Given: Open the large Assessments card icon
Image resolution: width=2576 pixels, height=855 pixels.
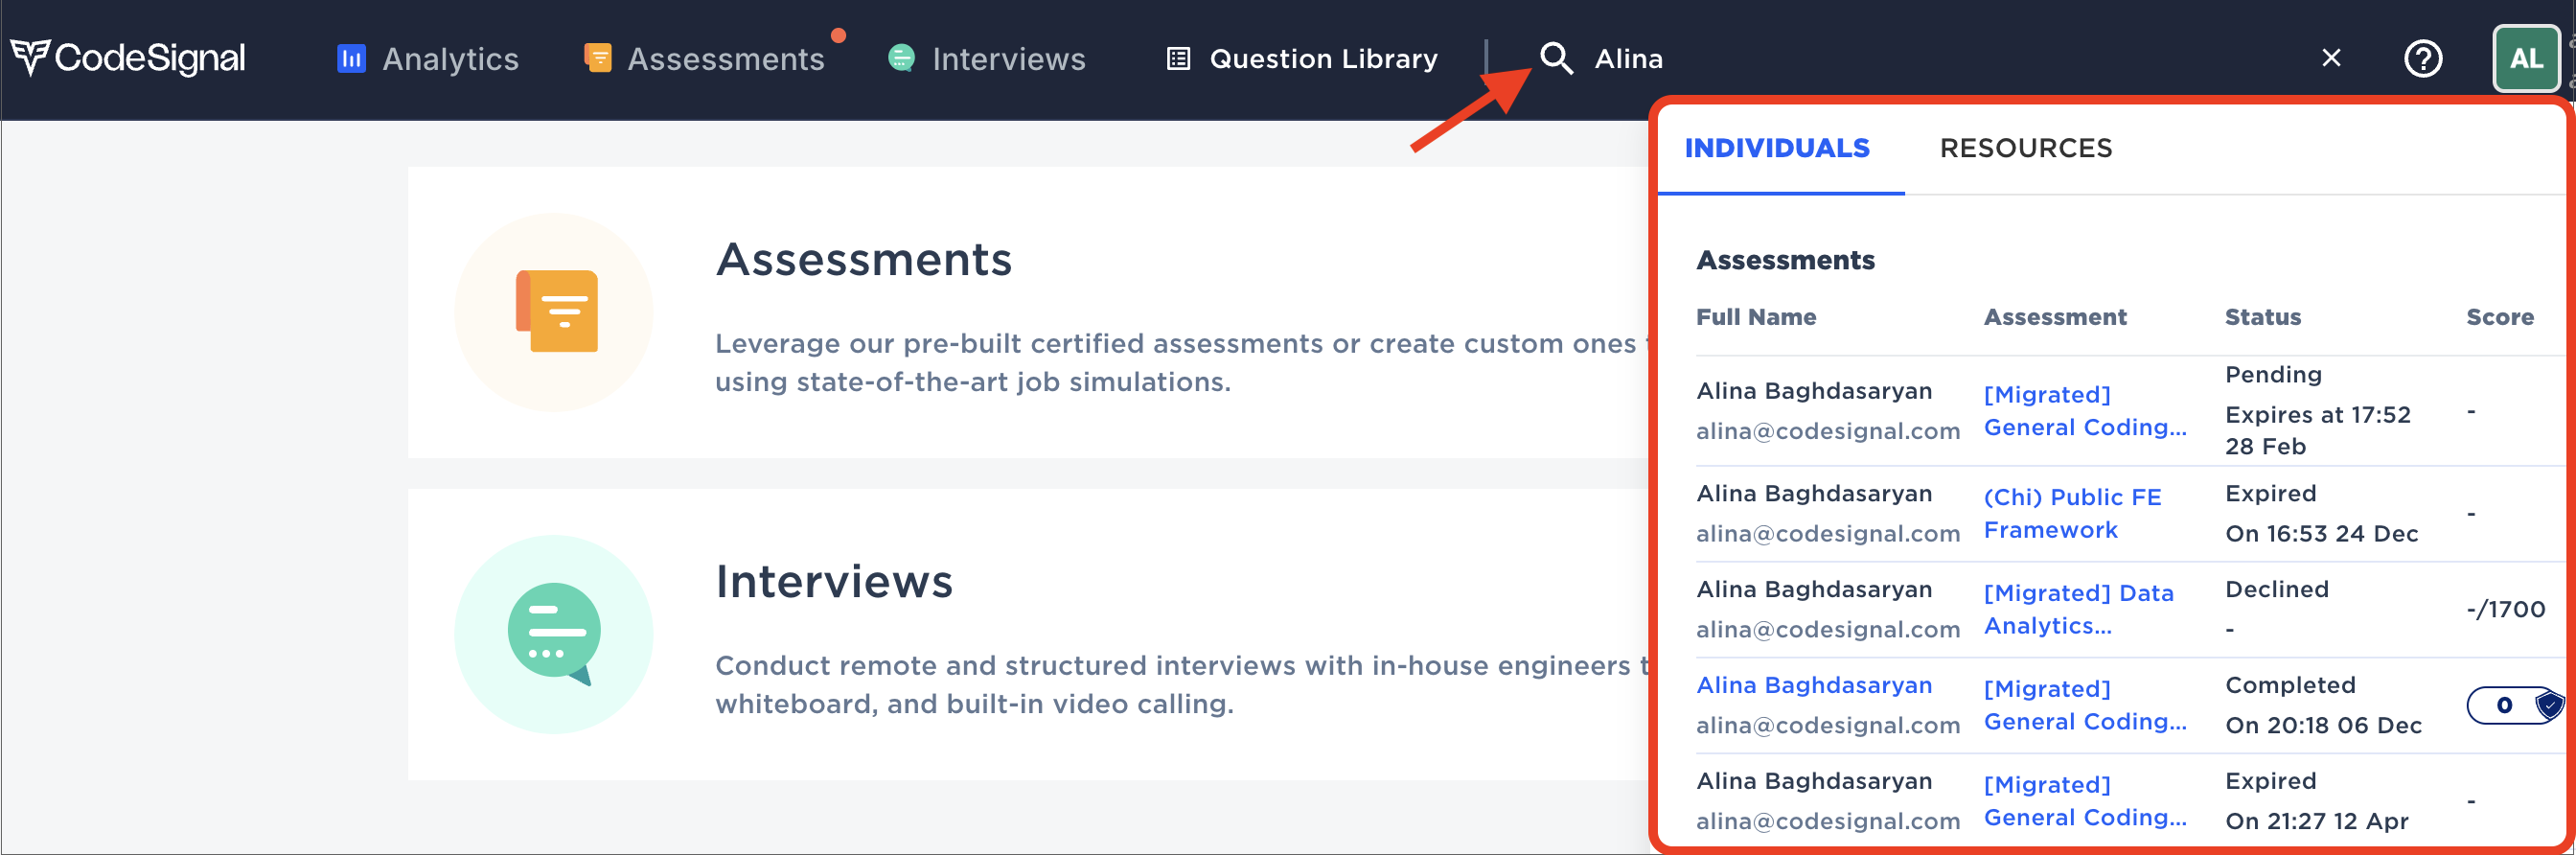Looking at the screenshot, I should 554,311.
